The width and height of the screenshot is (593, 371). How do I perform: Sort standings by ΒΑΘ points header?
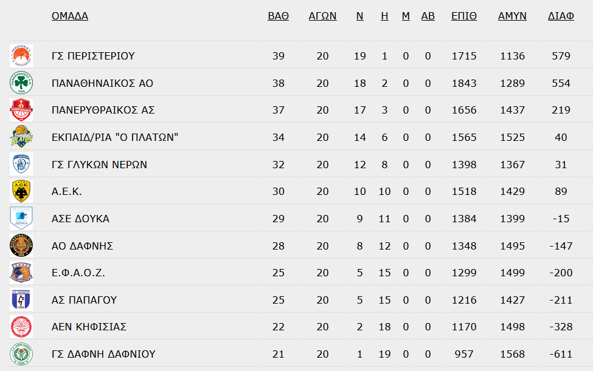279,16
